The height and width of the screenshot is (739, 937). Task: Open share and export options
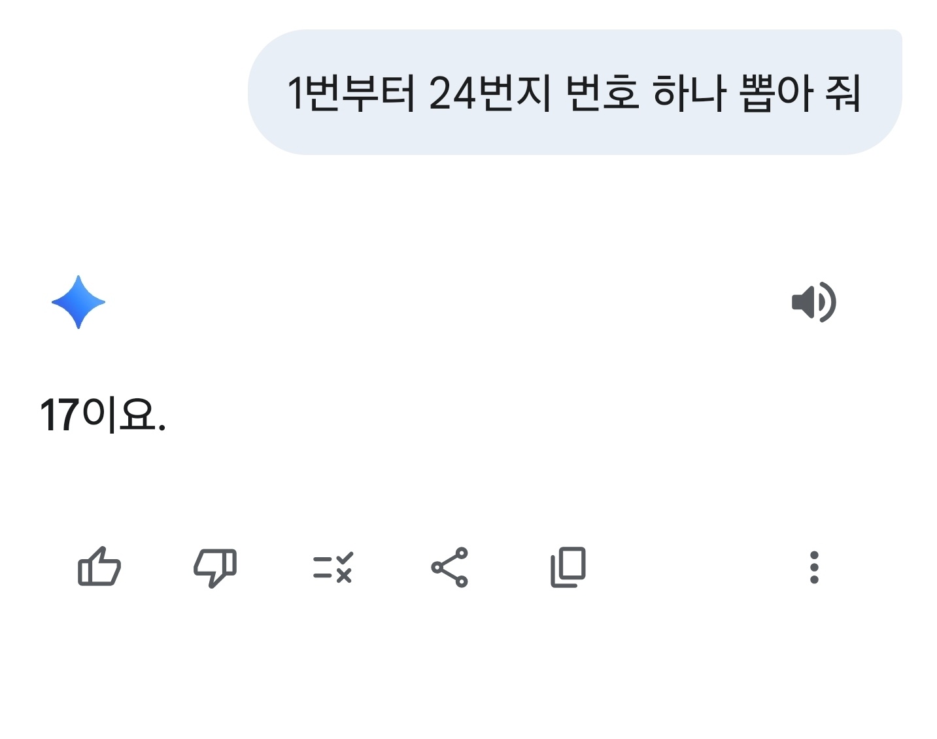coord(450,566)
